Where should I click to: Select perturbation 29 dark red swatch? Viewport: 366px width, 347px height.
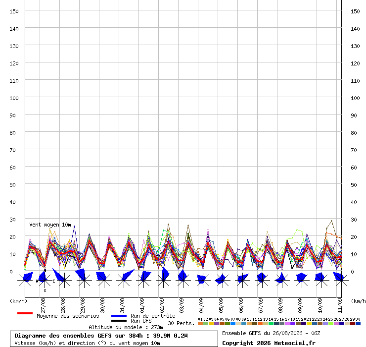point(353,324)
